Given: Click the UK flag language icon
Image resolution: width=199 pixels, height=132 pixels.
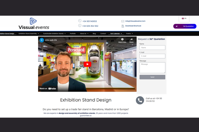Looking at the screenshot, I should [x=183, y=18].
